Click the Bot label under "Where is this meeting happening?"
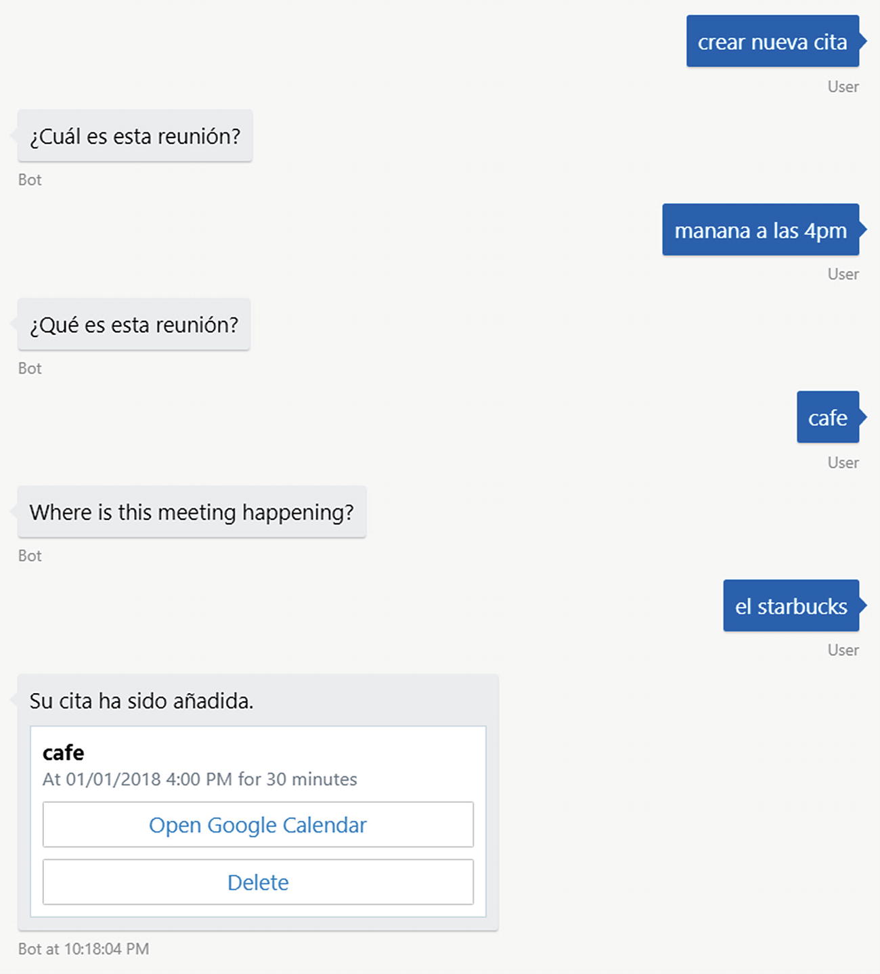Image resolution: width=880 pixels, height=974 pixels. click(30, 556)
